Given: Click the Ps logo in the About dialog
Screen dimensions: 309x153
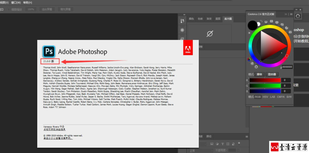Looking at the screenshot, I should click(x=49, y=52).
